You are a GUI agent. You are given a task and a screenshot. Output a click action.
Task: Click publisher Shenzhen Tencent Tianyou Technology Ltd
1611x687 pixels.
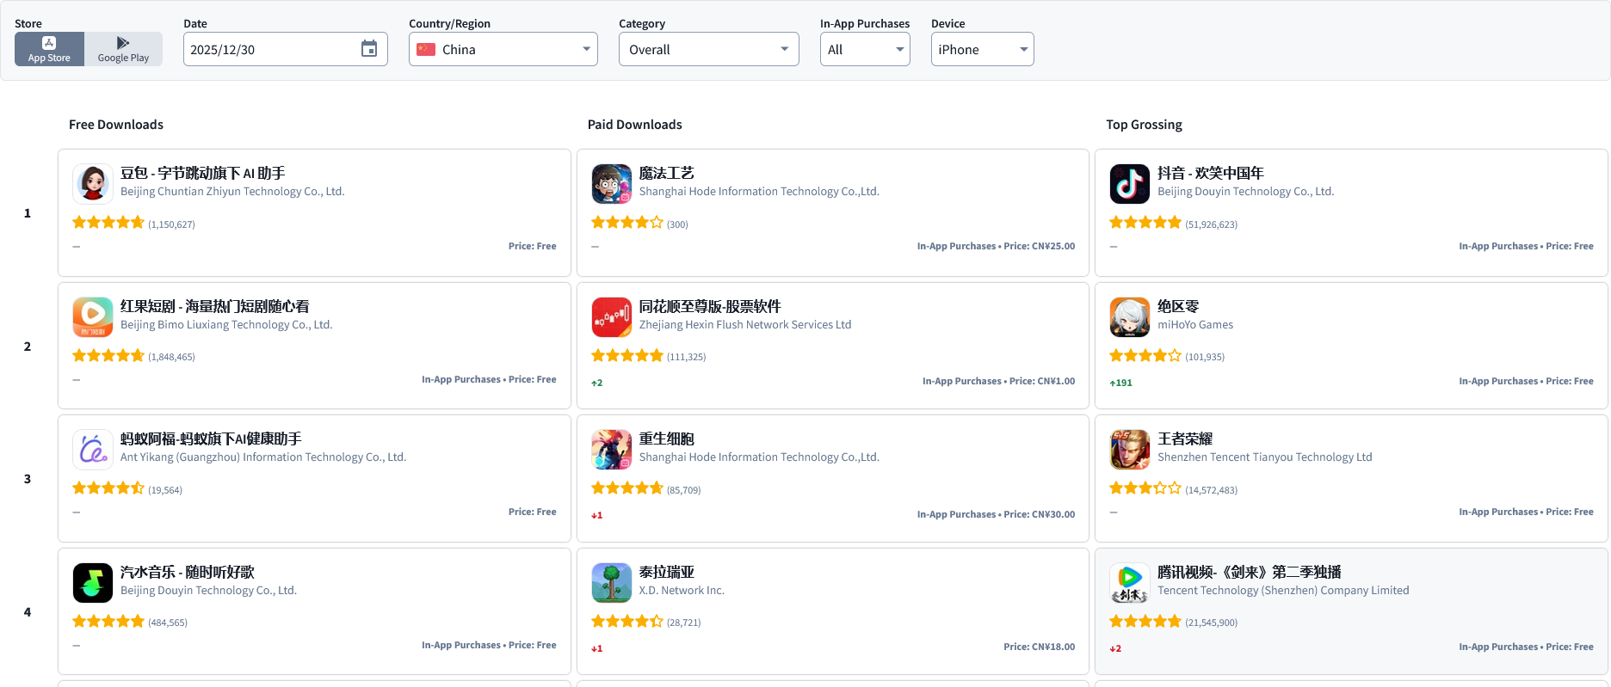(1265, 457)
